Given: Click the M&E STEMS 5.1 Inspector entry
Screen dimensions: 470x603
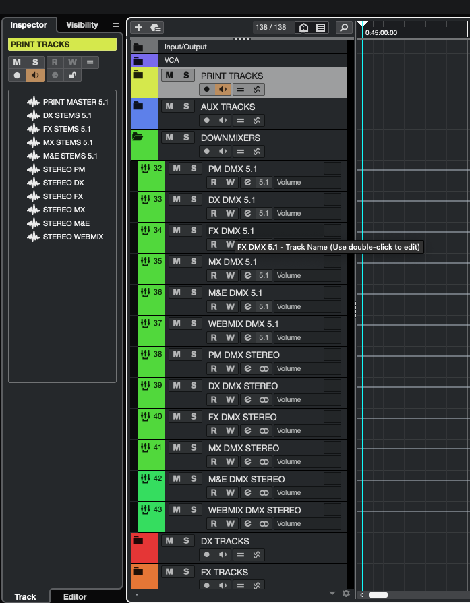Looking at the screenshot, I should (62, 156).
